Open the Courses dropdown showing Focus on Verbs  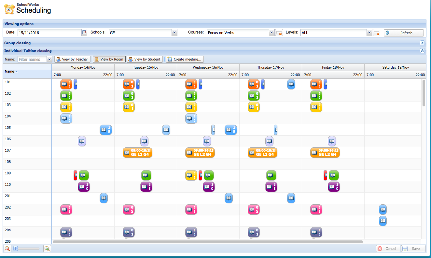pyautogui.click(x=271, y=33)
